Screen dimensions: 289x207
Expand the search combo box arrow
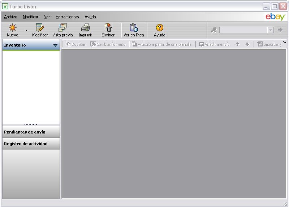271,30
